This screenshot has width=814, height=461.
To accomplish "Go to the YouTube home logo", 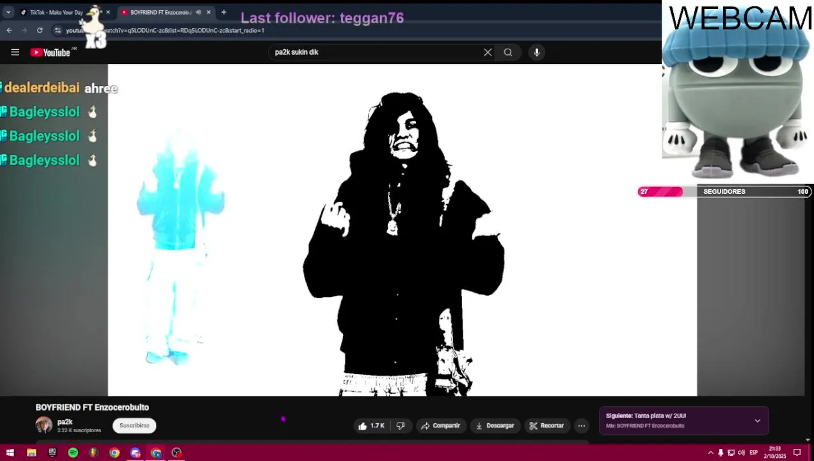I will tap(50, 53).
